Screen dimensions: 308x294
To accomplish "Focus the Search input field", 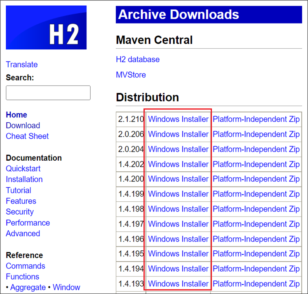I will [x=48, y=93].
